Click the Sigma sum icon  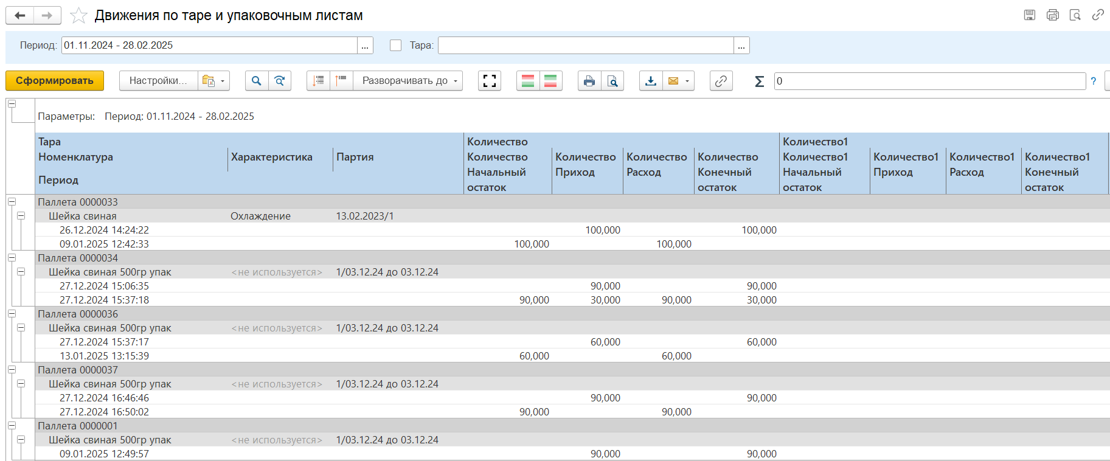pyautogui.click(x=759, y=81)
